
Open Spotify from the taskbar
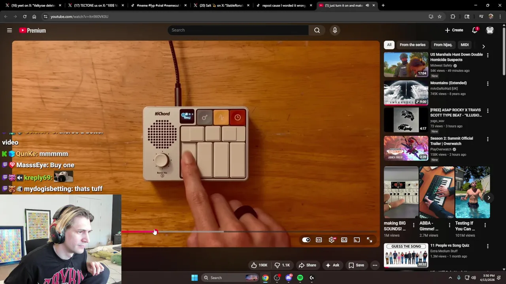coord(300,278)
